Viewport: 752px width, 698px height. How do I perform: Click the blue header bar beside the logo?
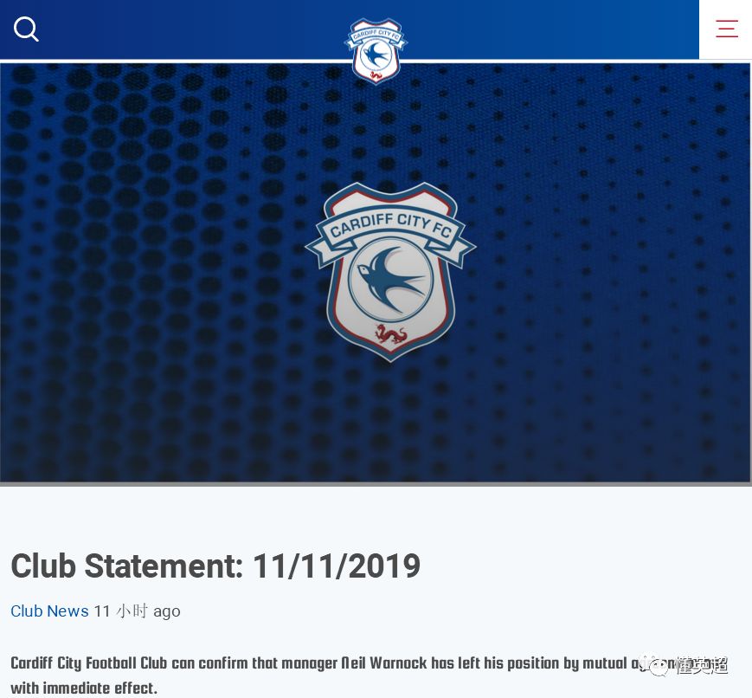(x=192, y=29)
